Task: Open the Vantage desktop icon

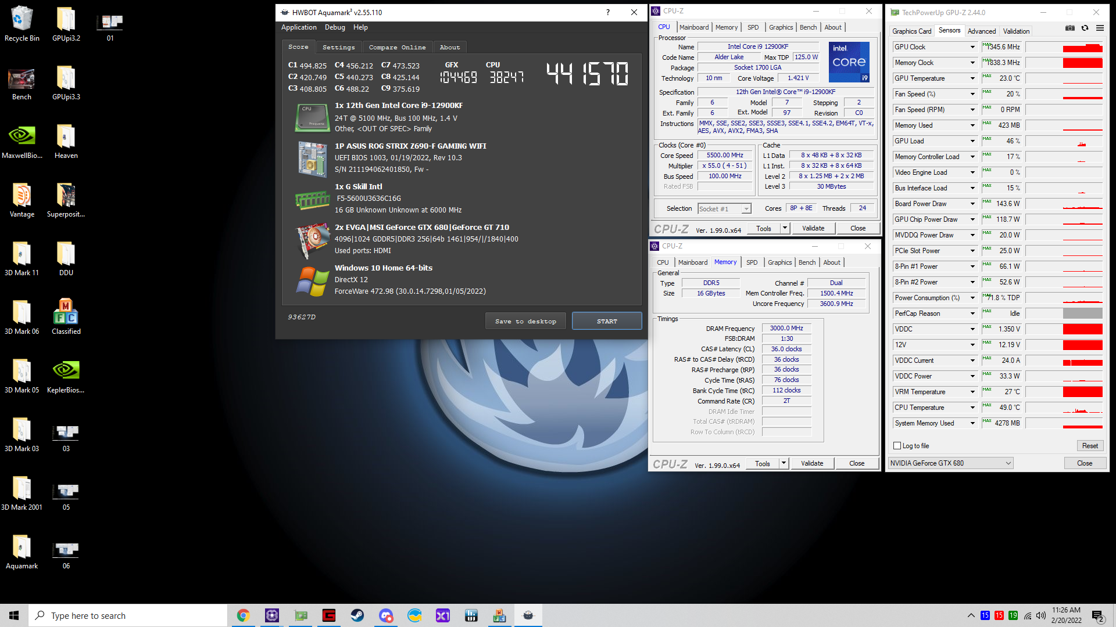Action: pyautogui.click(x=22, y=200)
